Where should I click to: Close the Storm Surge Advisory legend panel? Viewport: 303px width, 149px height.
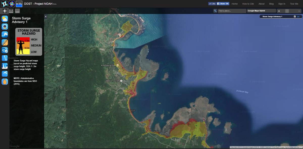46,16
